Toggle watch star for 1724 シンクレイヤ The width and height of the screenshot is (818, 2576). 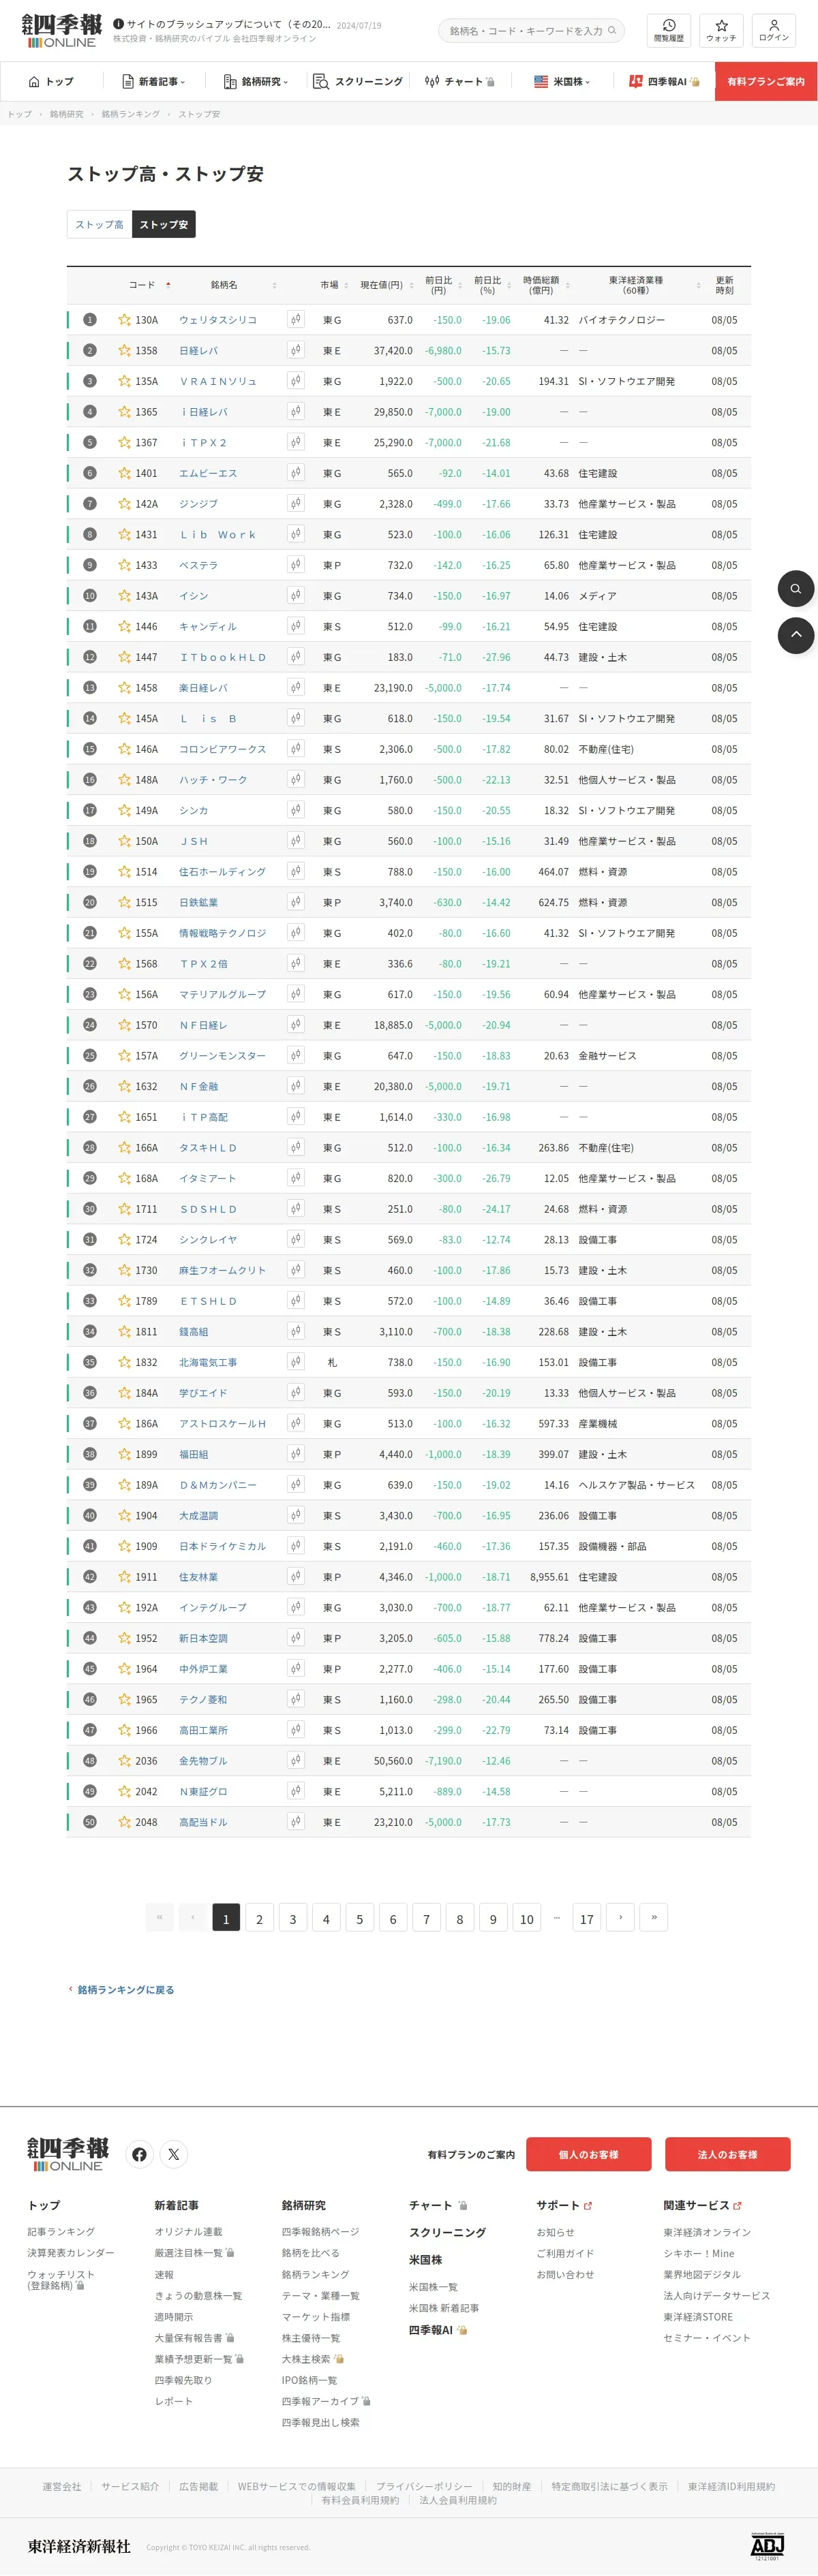(124, 1239)
